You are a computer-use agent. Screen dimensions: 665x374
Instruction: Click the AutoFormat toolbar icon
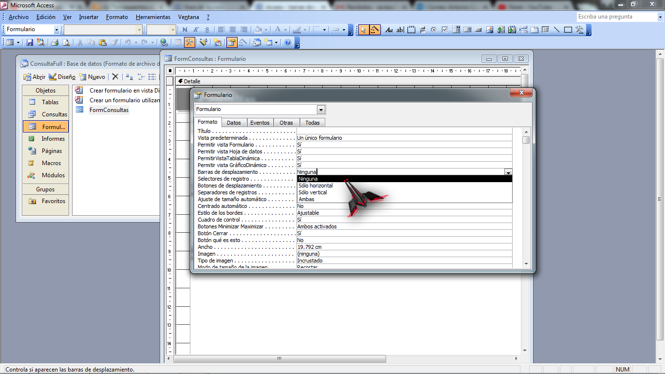point(203,42)
